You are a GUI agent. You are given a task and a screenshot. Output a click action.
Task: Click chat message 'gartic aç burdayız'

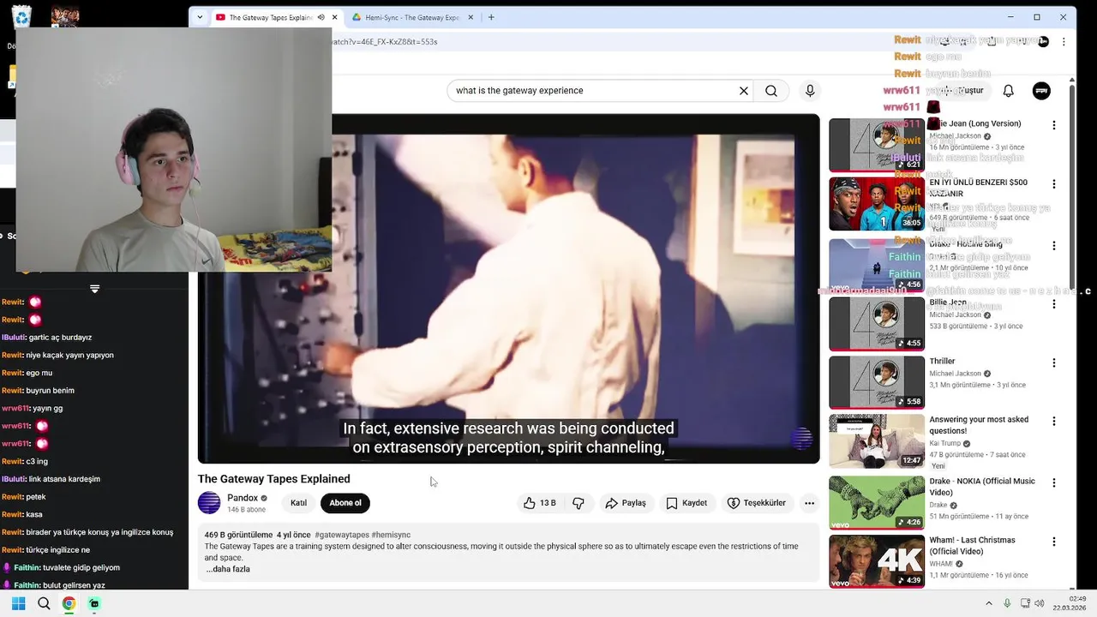coord(59,338)
